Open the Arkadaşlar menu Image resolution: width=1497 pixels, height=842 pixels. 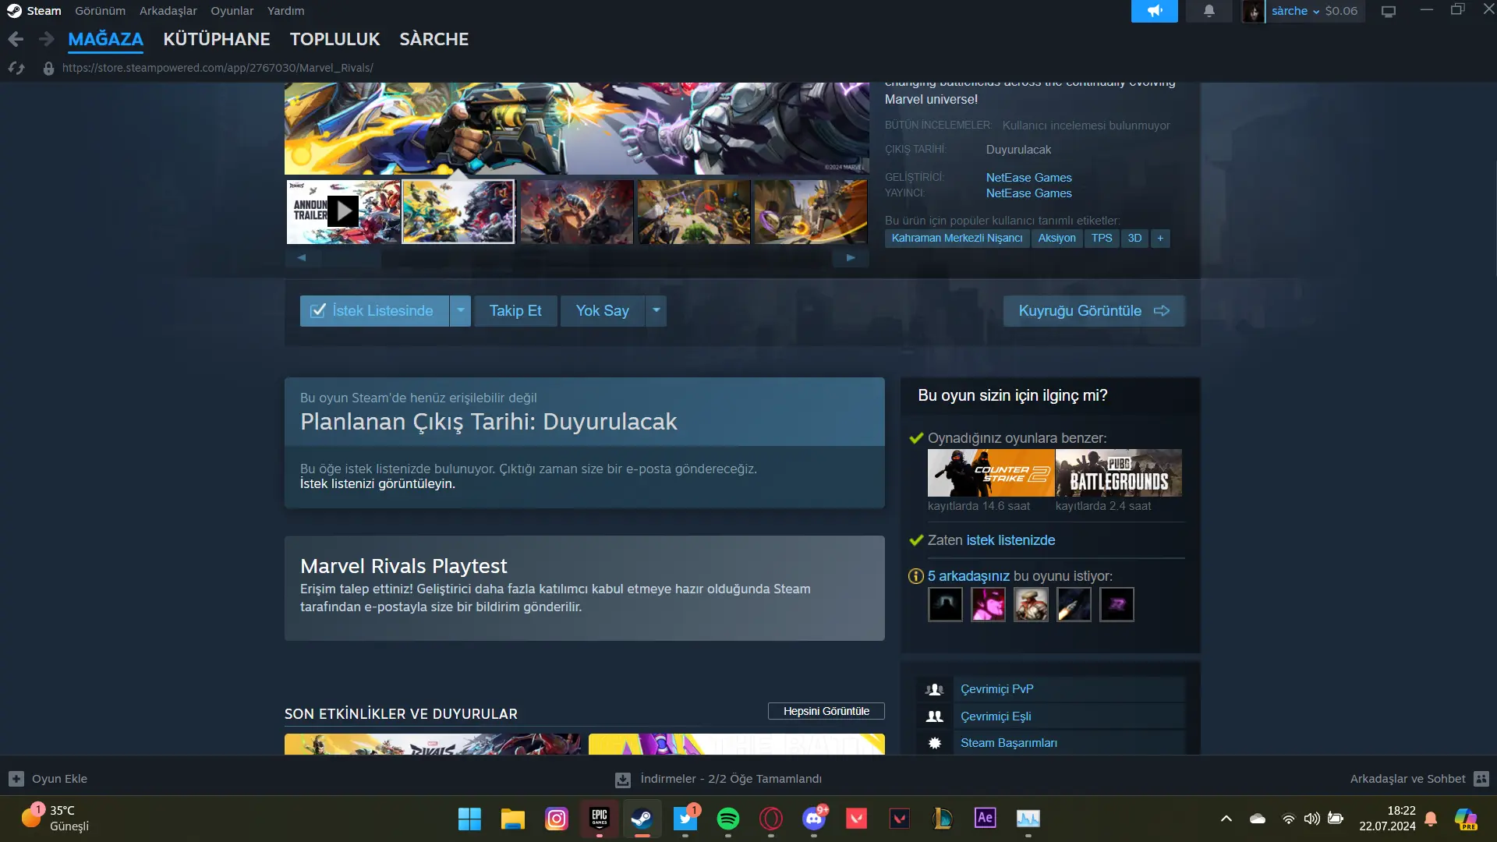point(168,11)
